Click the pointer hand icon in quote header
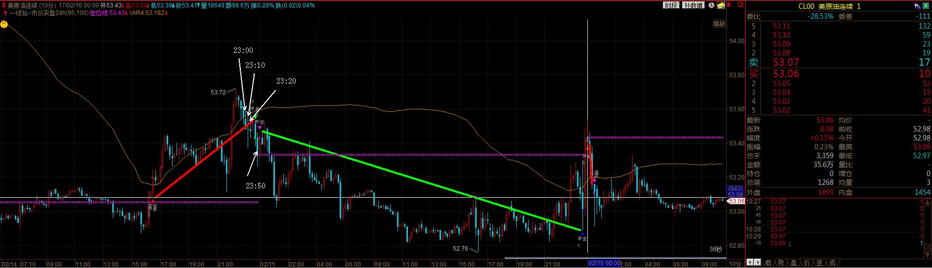The height and width of the screenshot is (268, 932). pos(917,6)
